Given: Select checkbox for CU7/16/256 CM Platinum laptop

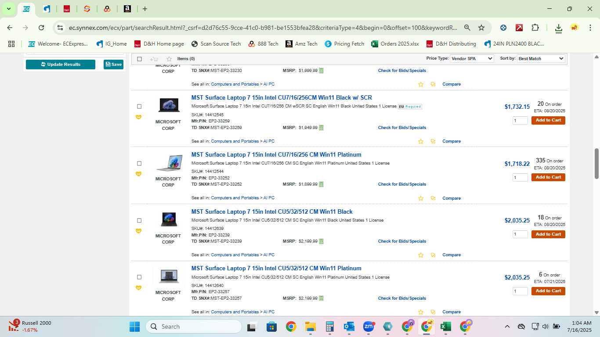Looking at the screenshot, I should point(139,163).
